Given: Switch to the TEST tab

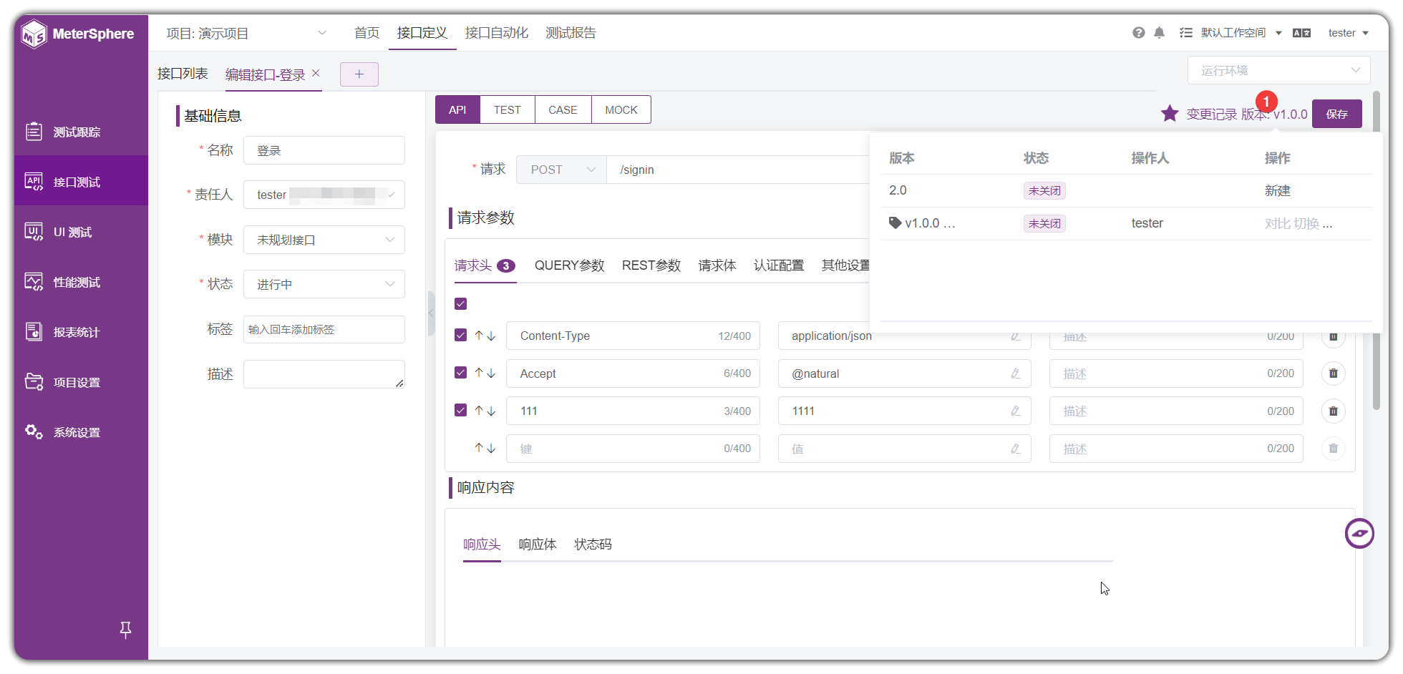Looking at the screenshot, I should [507, 109].
